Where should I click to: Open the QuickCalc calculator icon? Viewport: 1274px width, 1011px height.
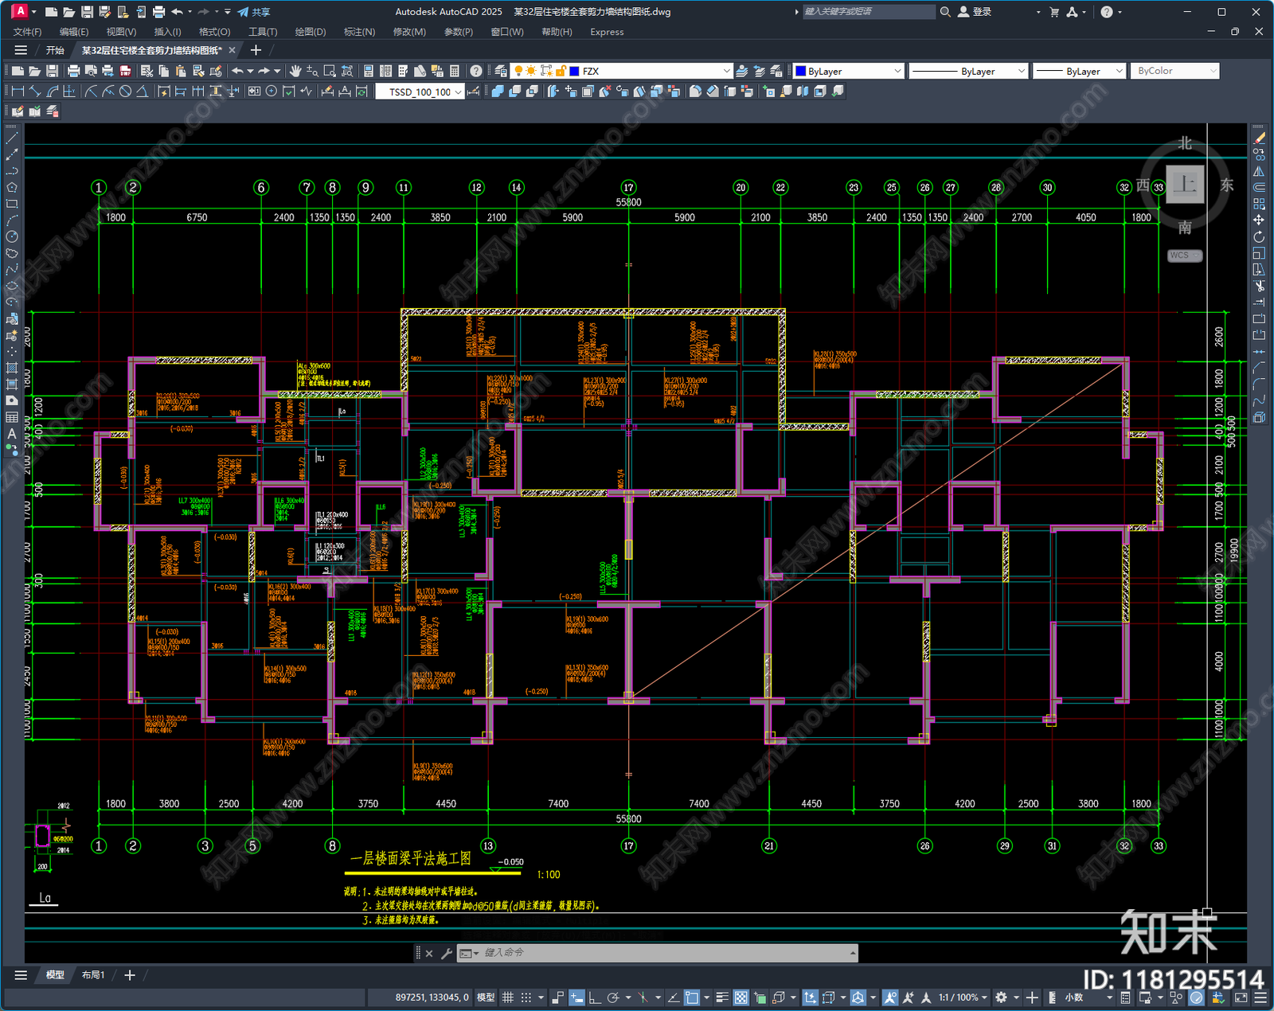coord(454,71)
